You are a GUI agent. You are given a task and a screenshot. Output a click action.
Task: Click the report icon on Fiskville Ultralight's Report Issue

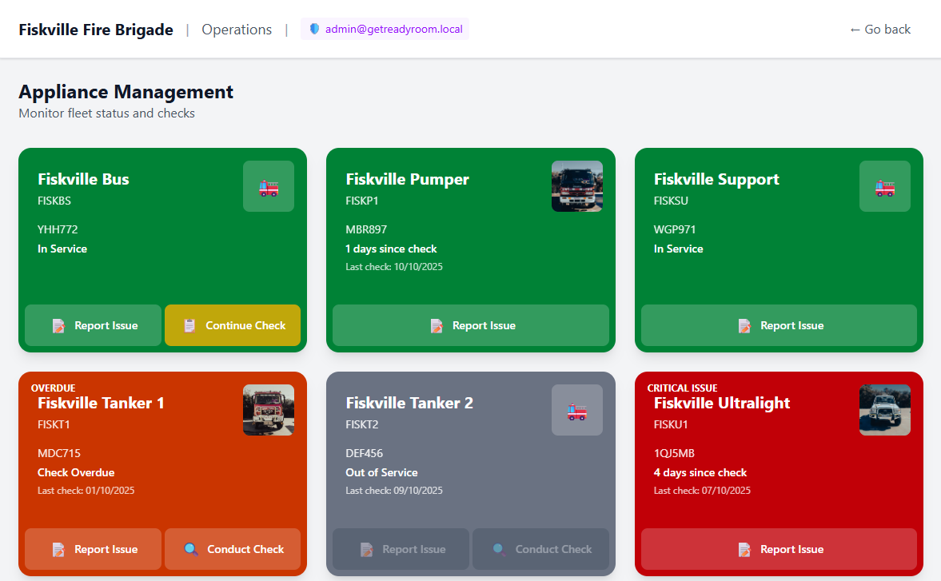pos(745,549)
